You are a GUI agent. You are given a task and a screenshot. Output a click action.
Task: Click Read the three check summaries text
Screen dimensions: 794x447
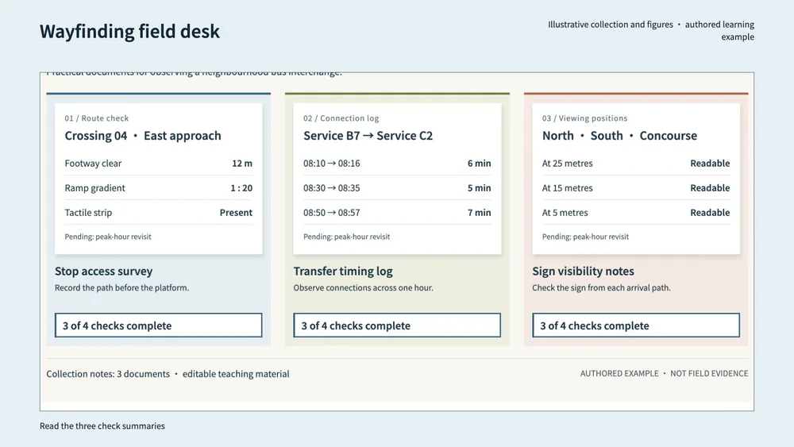(102, 426)
